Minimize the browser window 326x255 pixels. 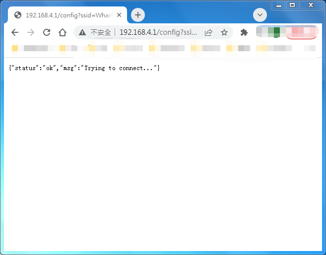coord(279,5)
